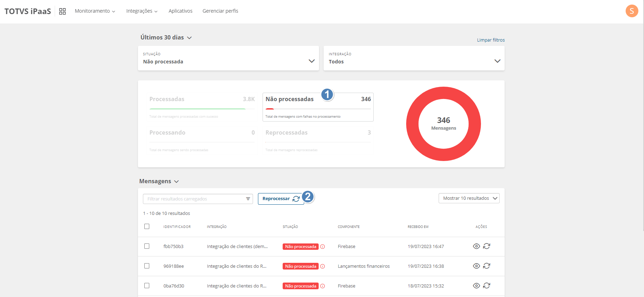Click the TOTVS iPaaS logo
This screenshot has width=644, height=297.
click(28, 11)
